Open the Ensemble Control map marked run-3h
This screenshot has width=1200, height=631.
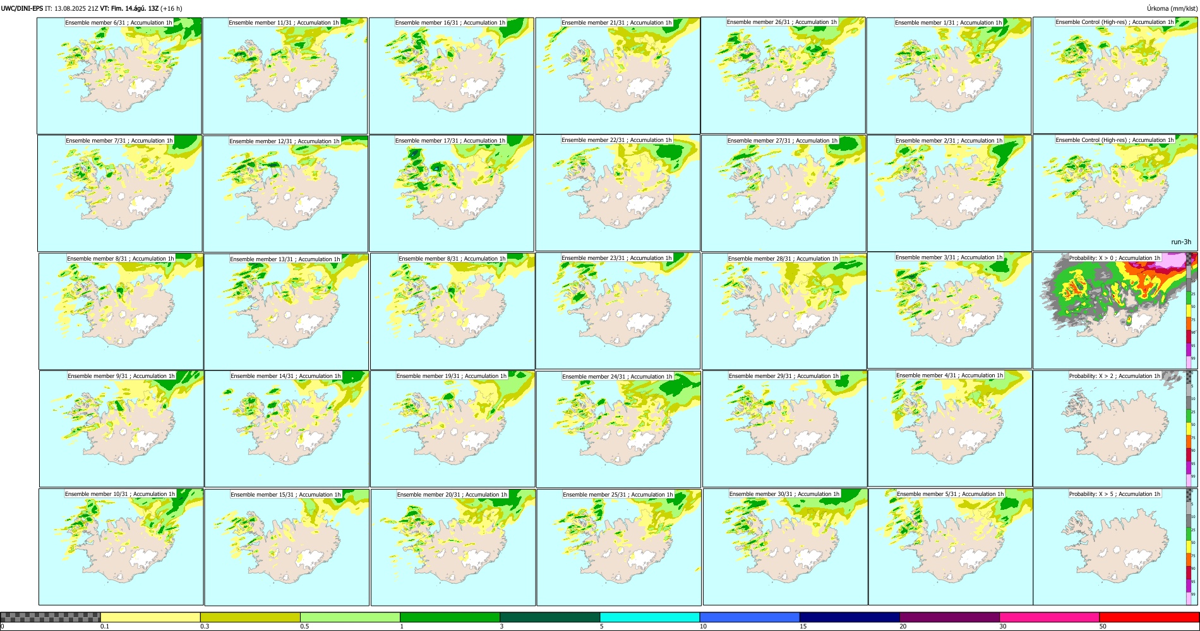click(1115, 193)
